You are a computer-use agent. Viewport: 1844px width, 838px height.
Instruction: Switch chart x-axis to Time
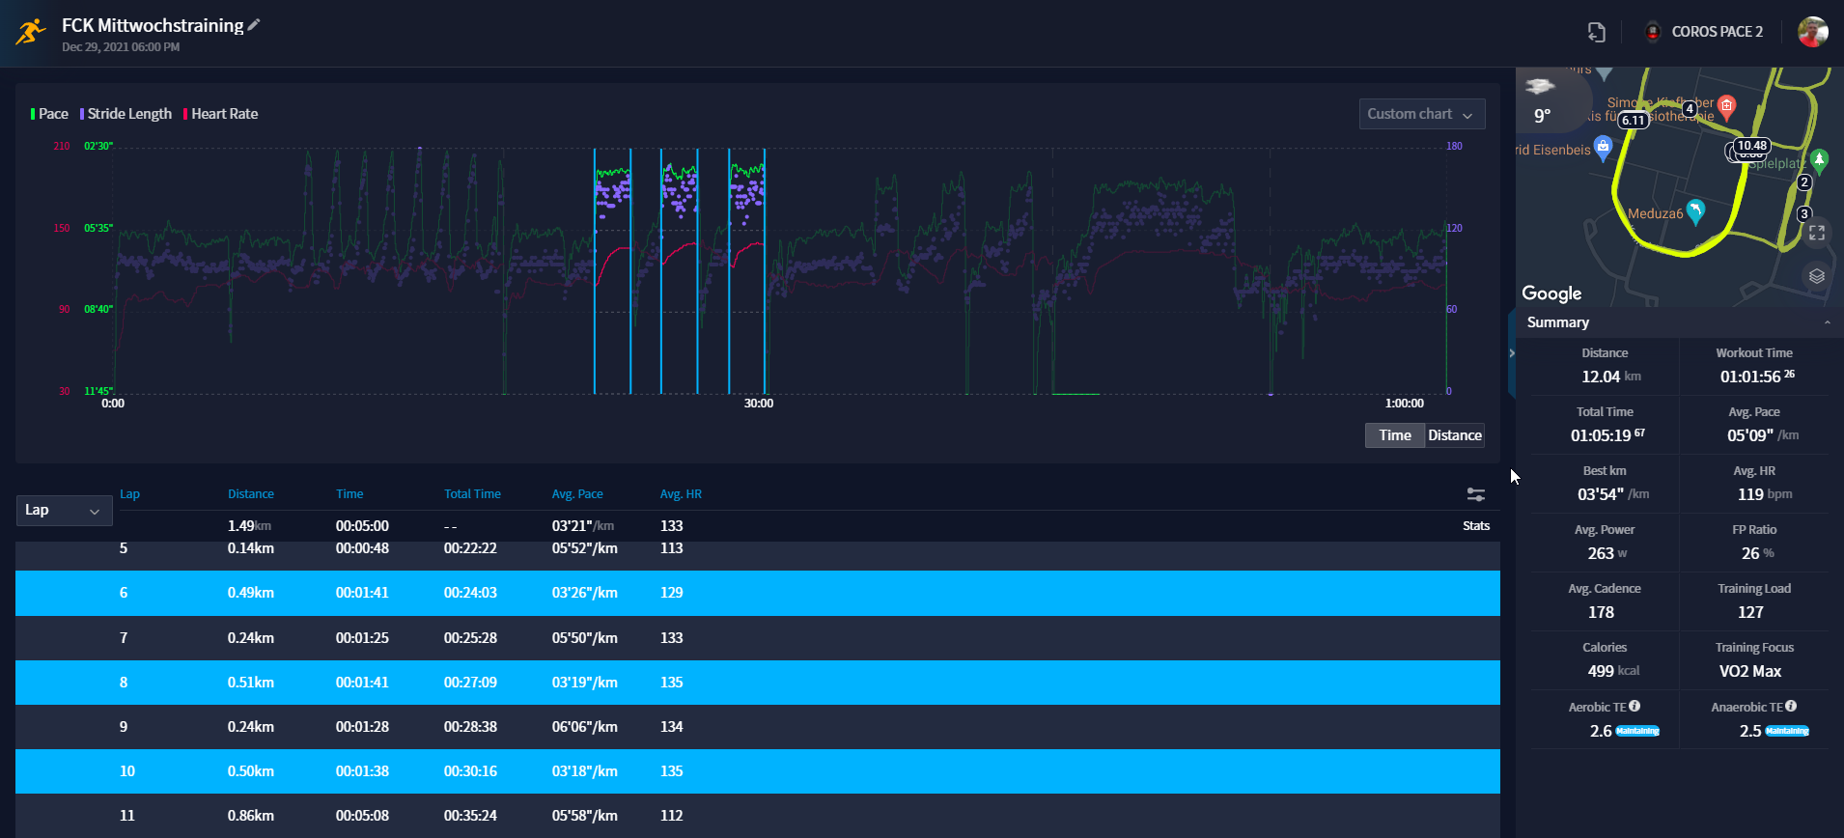coord(1394,435)
